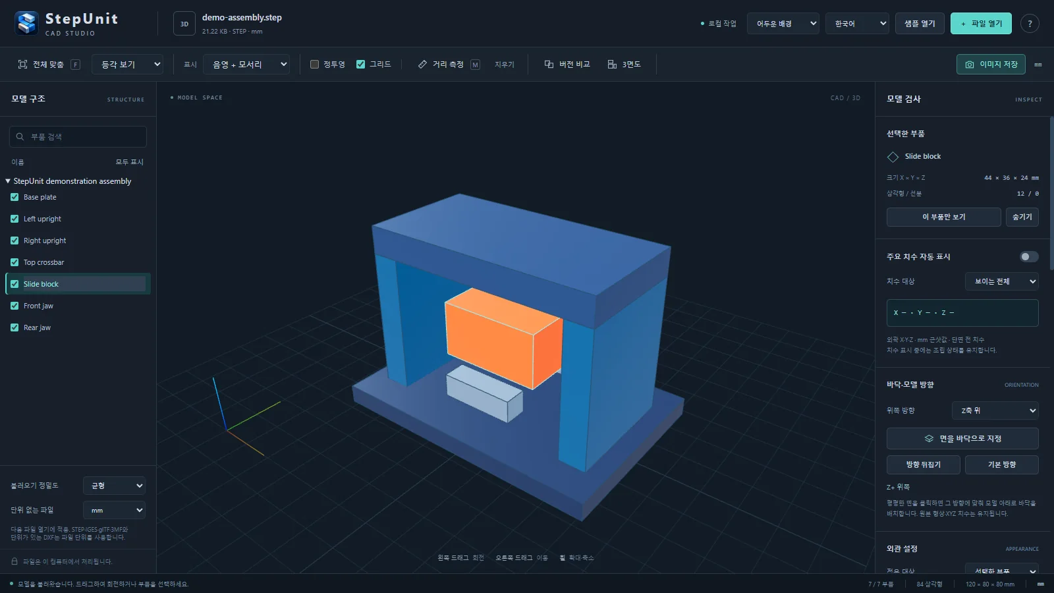The width and height of the screenshot is (1054, 593).
Task: Uncheck Top crossbar visibility checkbox
Action: point(14,262)
